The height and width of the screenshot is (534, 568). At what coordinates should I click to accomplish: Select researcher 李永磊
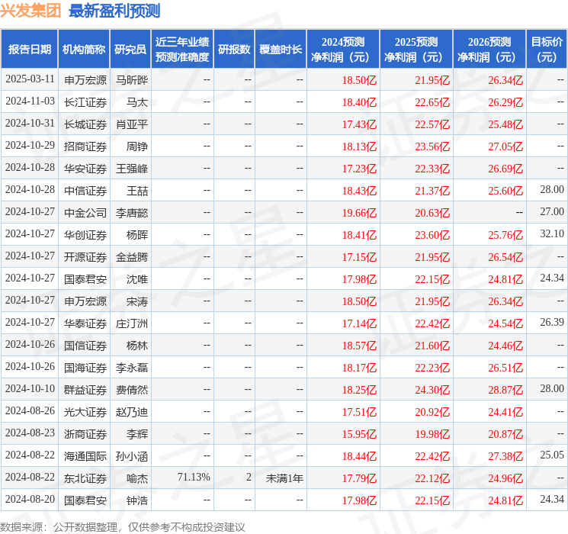[132, 368]
